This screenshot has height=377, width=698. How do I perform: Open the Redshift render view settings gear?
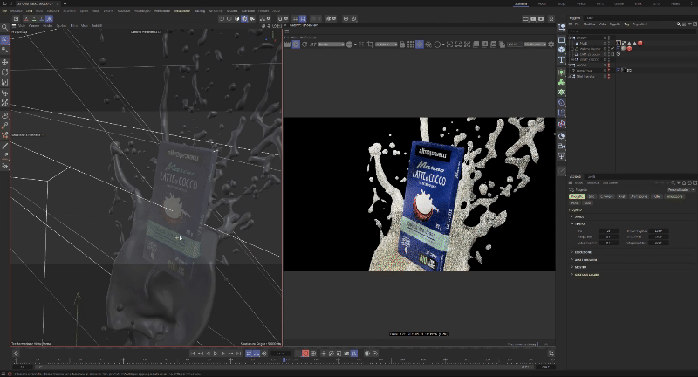[x=551, y=45]
